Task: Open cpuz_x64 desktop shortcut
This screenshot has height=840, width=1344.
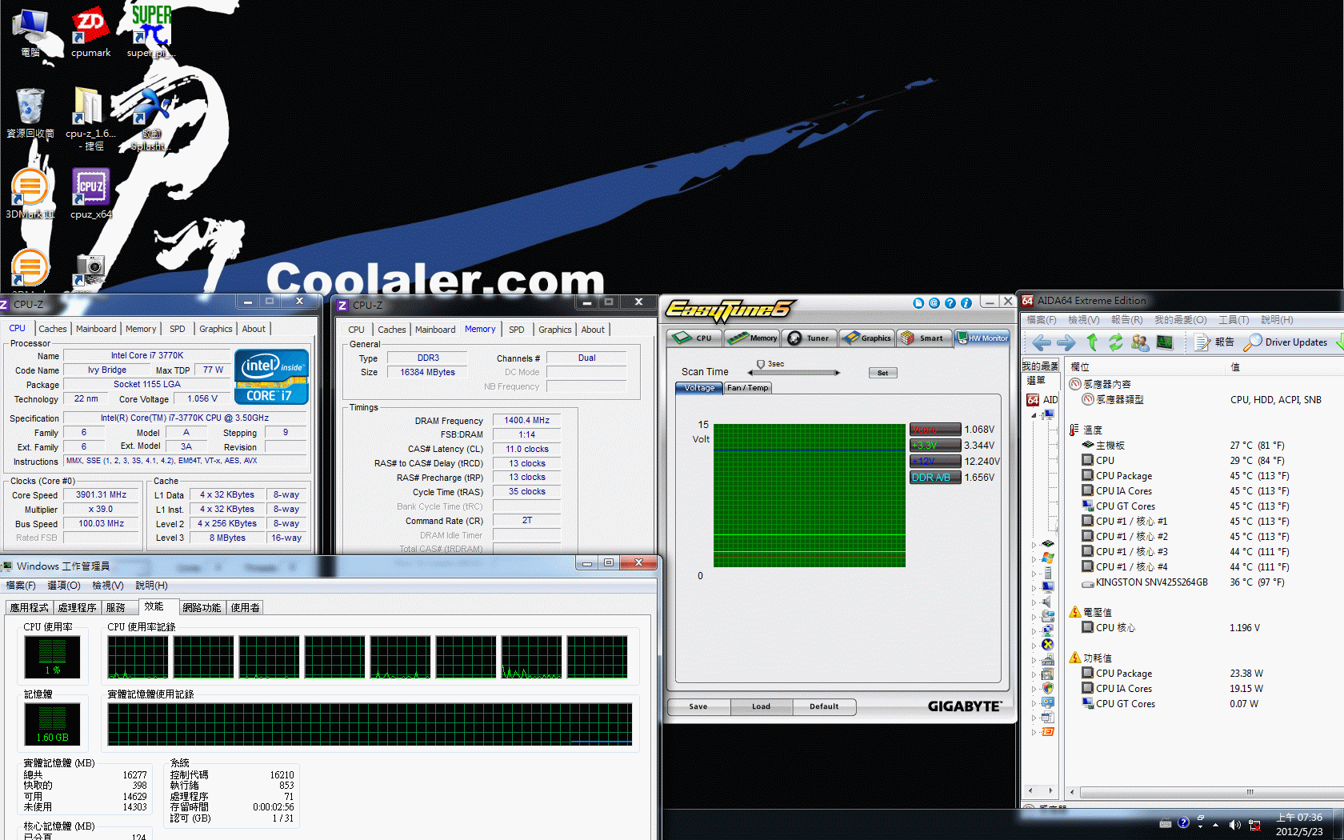Action: (x=90, y=194)
